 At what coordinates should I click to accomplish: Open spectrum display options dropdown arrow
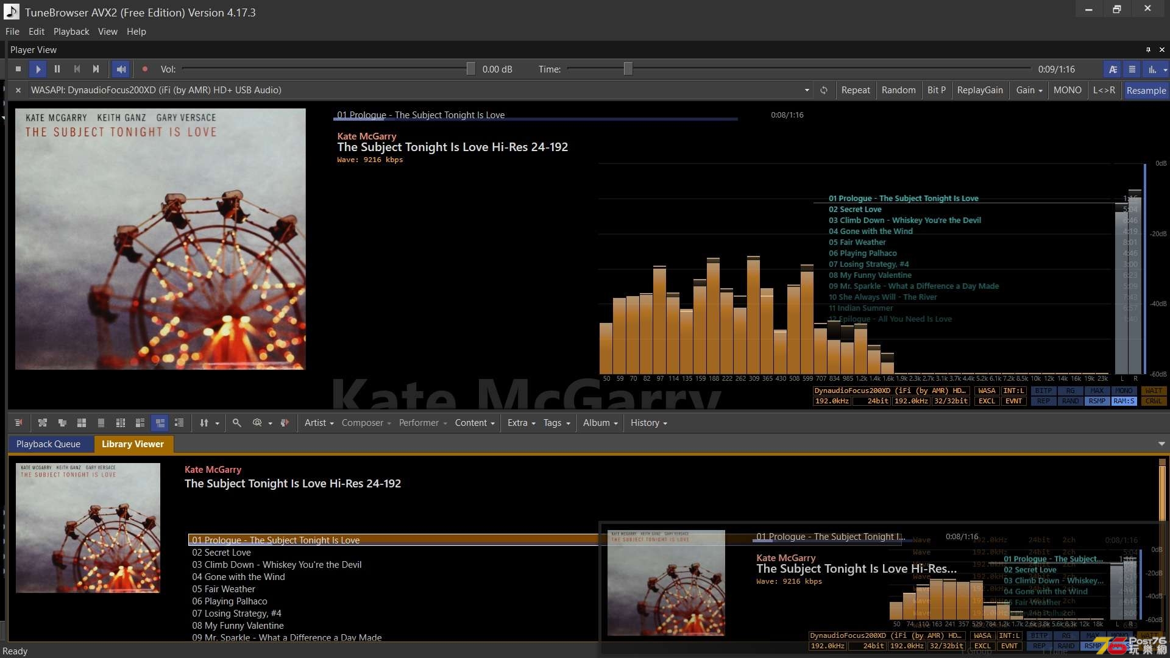[x=1165, y=70]
